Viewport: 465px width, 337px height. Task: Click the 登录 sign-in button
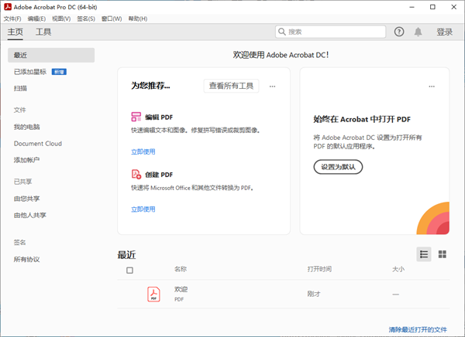tap(444, 32)
